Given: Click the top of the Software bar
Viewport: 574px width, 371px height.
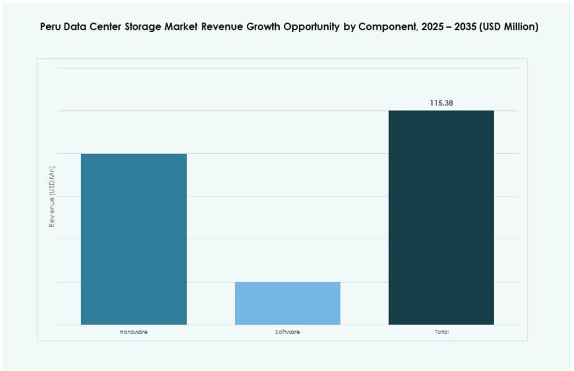Looking at the screenshot, I should (x=287, y=282).
